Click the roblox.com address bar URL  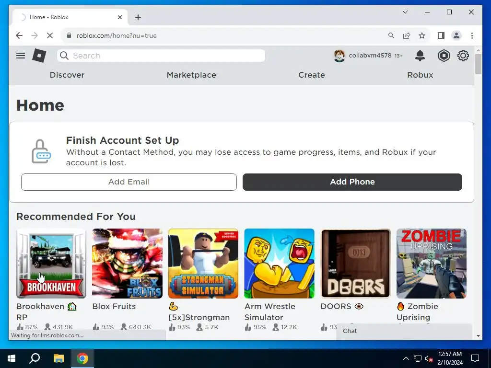[117, 35]
